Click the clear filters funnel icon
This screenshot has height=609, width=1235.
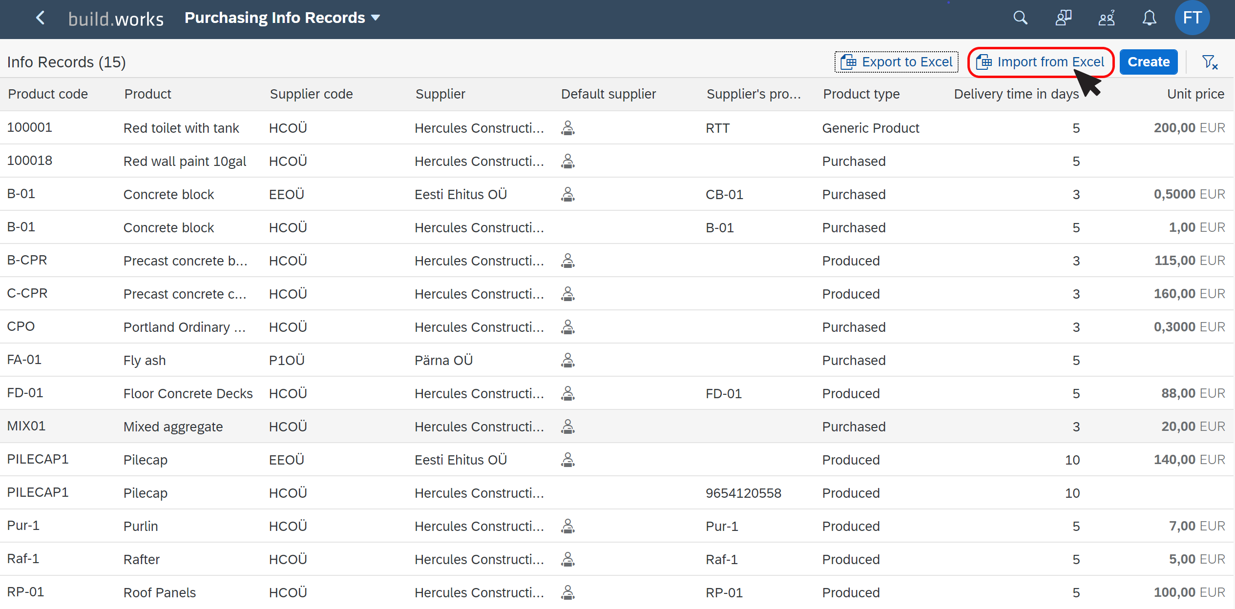coord(1210,62)
